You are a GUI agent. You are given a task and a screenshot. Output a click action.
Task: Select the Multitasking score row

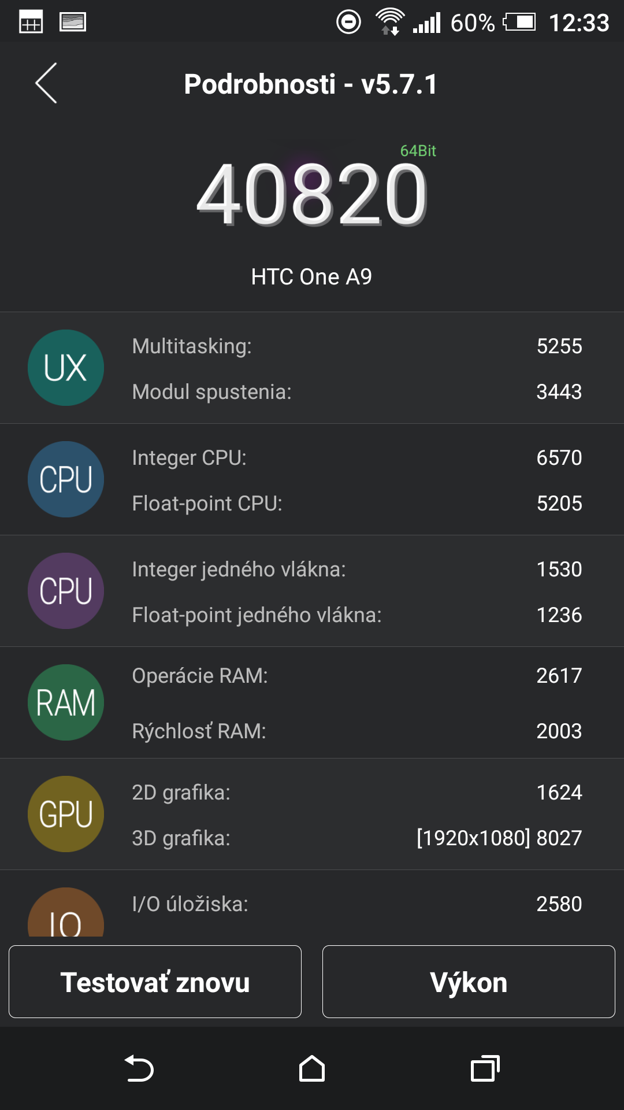(x=357, y=346)
